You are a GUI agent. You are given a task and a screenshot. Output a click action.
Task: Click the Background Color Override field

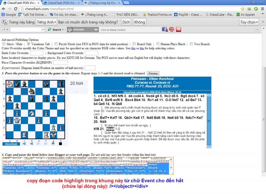pos(91,53)
